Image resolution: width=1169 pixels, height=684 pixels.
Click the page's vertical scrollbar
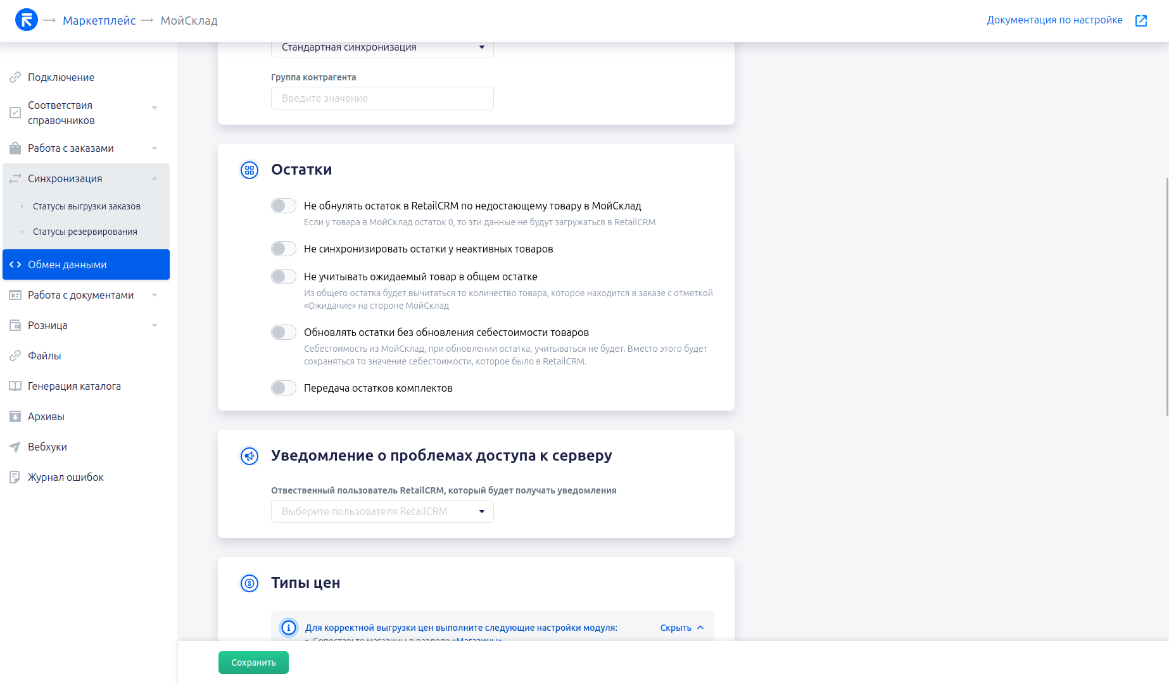1166,297
